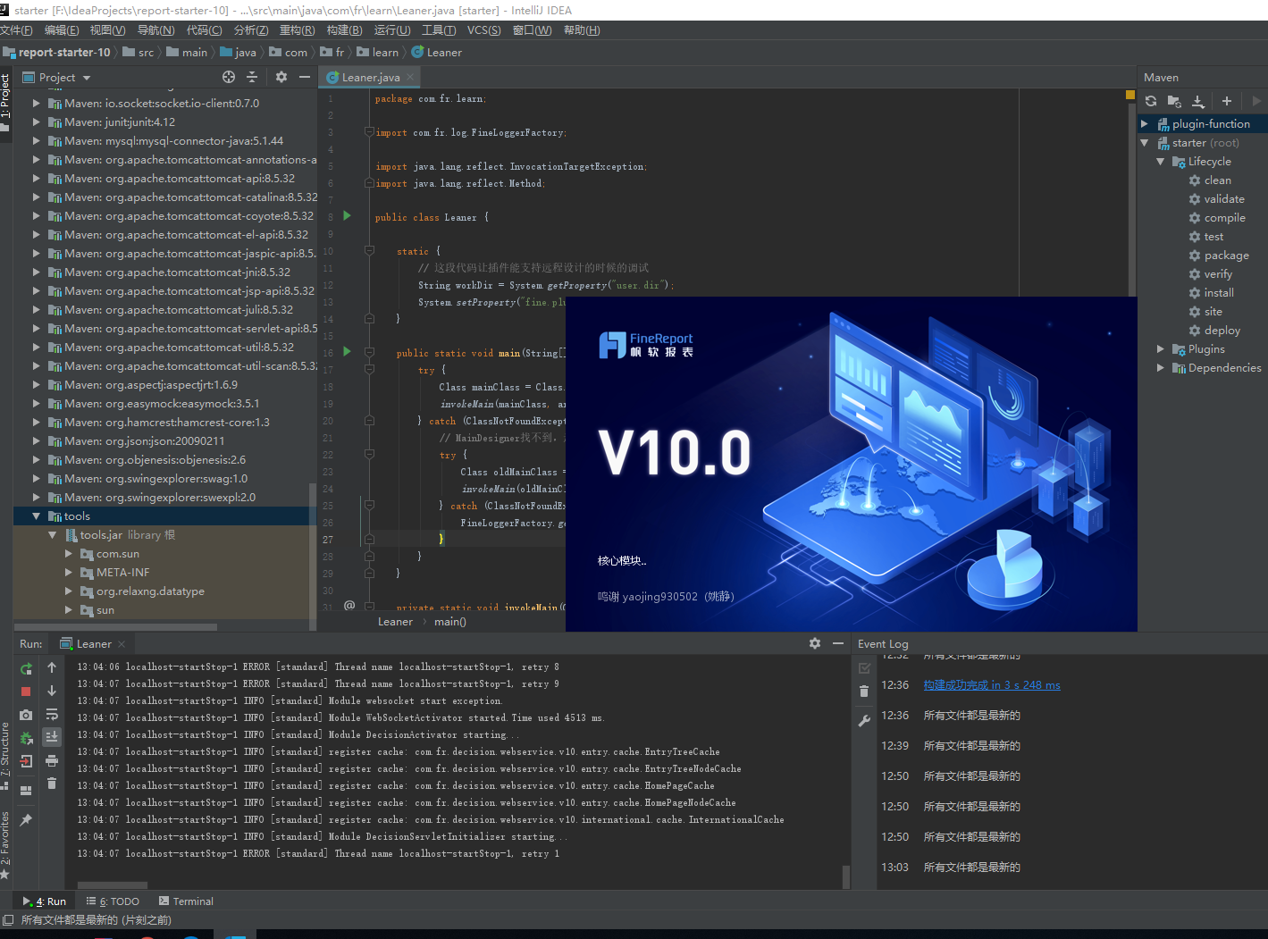Viewport: 1268px width, 939px height.
Task: Open the 文件(F) menu
Action: pos(17,30)
